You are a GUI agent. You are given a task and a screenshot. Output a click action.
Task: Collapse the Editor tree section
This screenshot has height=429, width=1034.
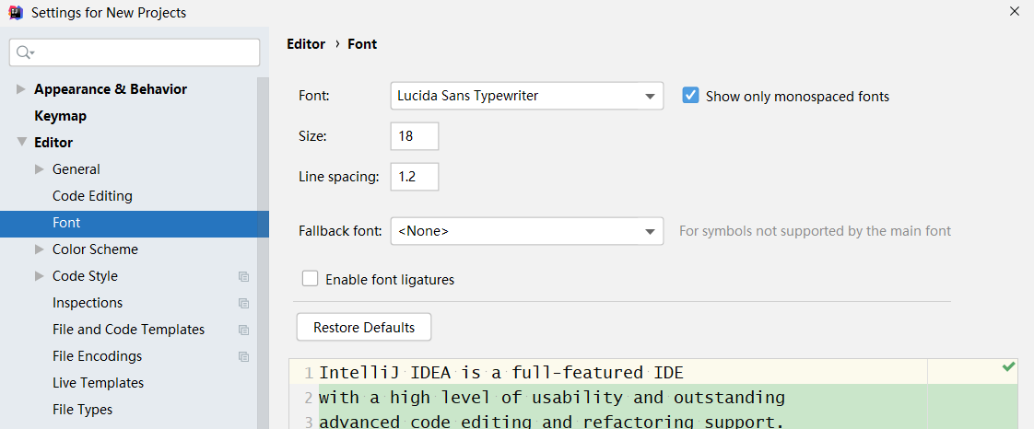(x=21, y=143)
